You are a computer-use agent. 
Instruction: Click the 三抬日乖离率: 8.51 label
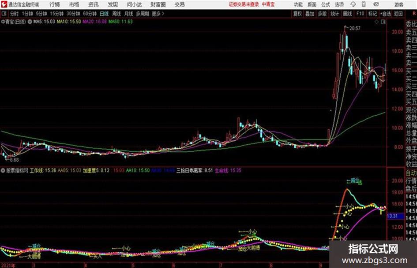[x=195, y=171]
